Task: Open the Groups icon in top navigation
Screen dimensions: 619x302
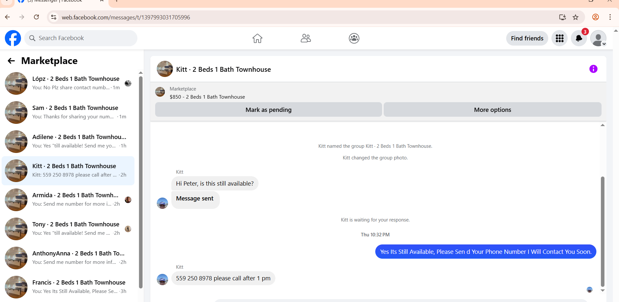Action: 354,38
